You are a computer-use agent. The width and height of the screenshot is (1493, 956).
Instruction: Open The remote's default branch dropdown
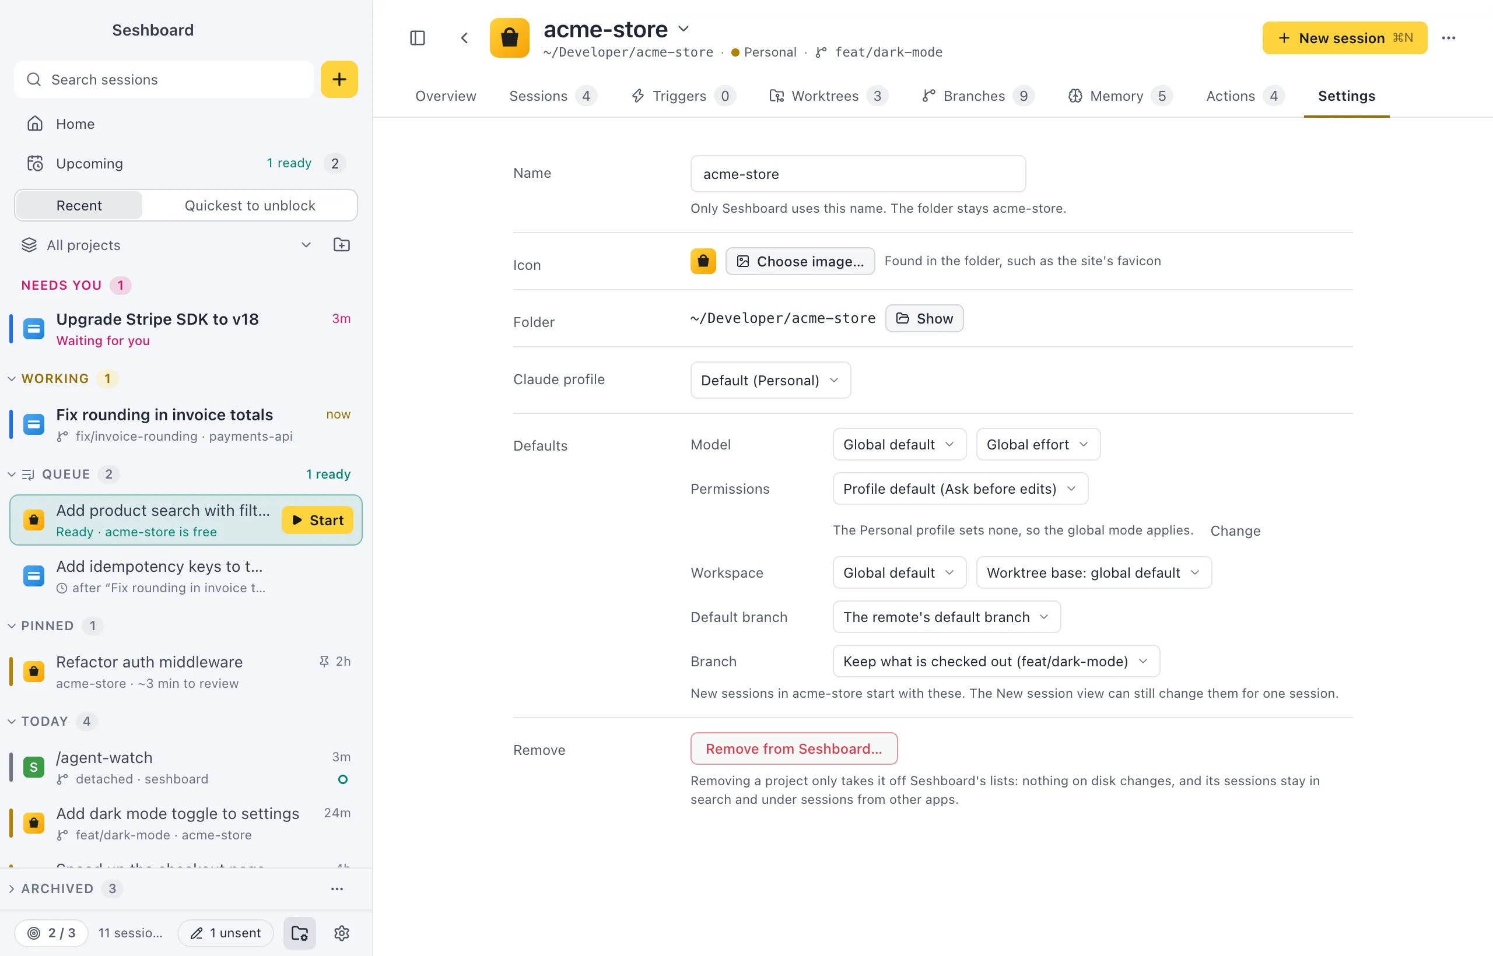click(x=946, y=617)
